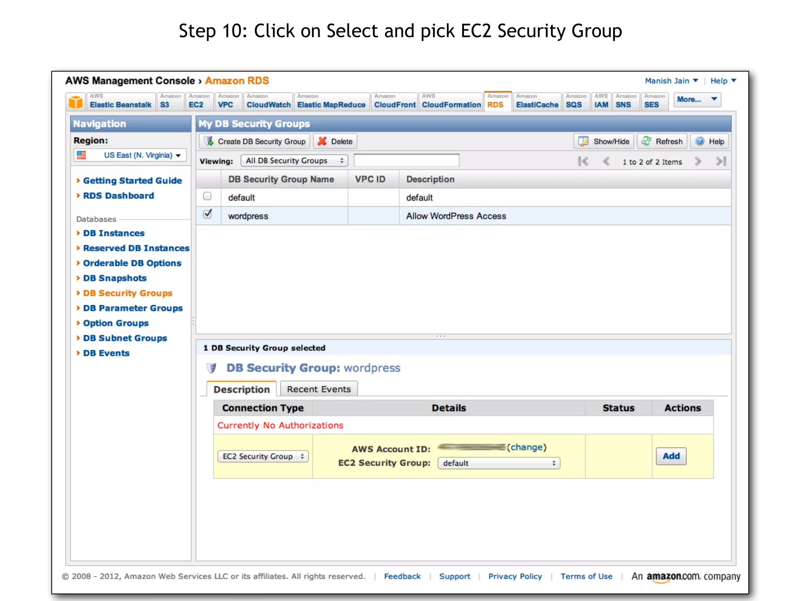Open the RDS Dashboard link
802x601 pixels.
pyautogui.click(x=118, y=196)
